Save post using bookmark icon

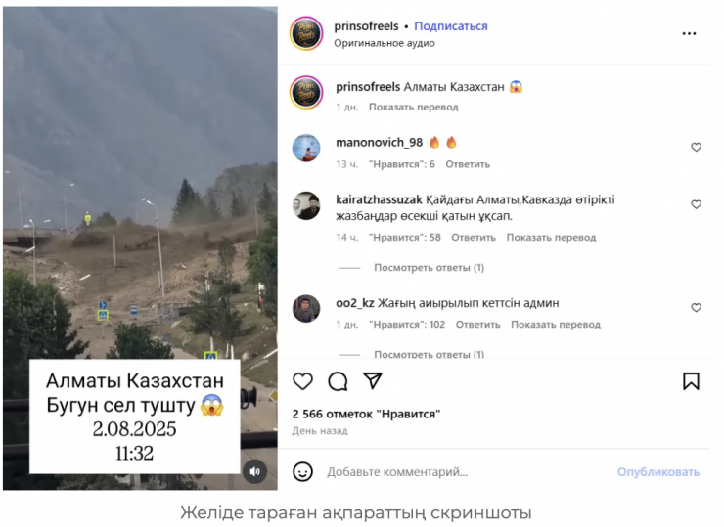691,381
